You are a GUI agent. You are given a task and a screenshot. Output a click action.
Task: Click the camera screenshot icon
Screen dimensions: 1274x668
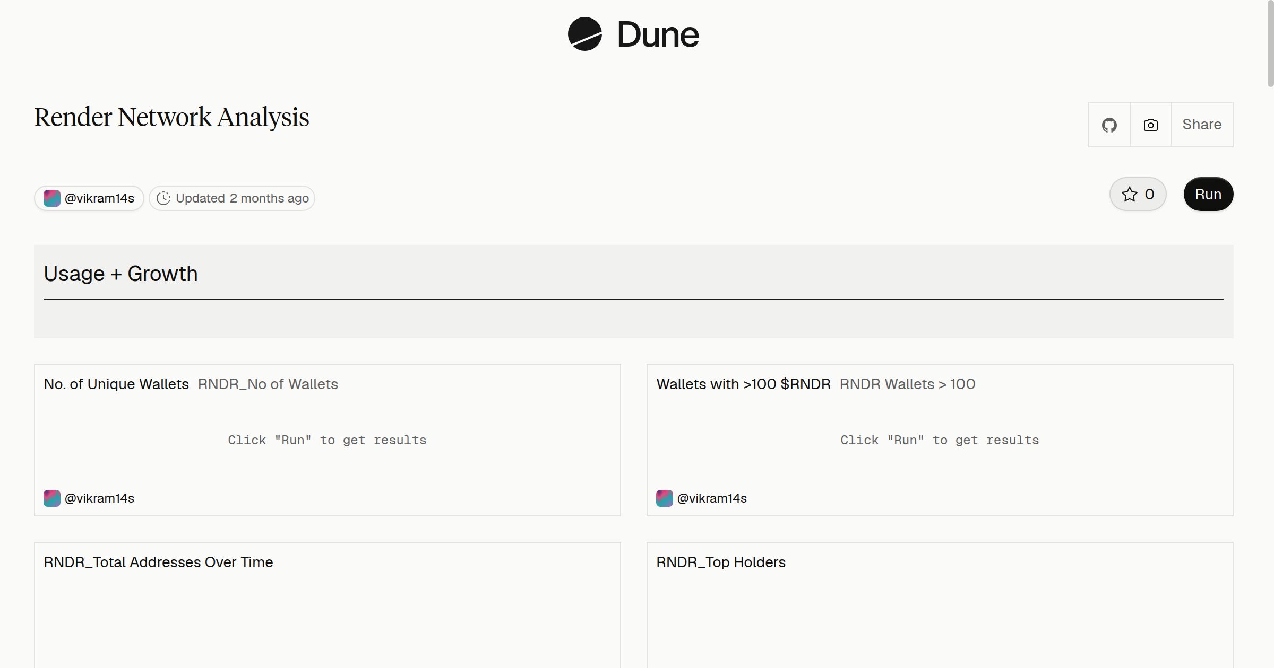[1151, 125]
